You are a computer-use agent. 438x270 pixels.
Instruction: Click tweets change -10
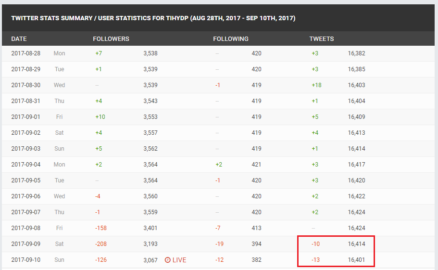pos(316,244)
